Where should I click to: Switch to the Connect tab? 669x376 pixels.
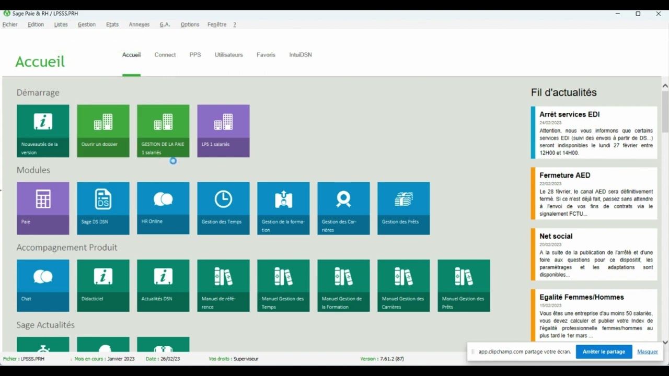(165, 55)
